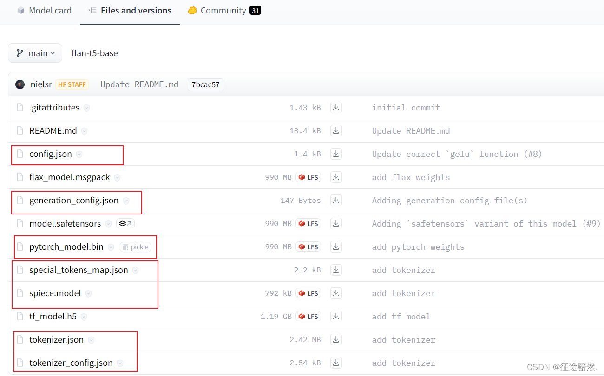Screen dimensions: 604x376
Task: Open config.json file
Action: coord(51,154)
